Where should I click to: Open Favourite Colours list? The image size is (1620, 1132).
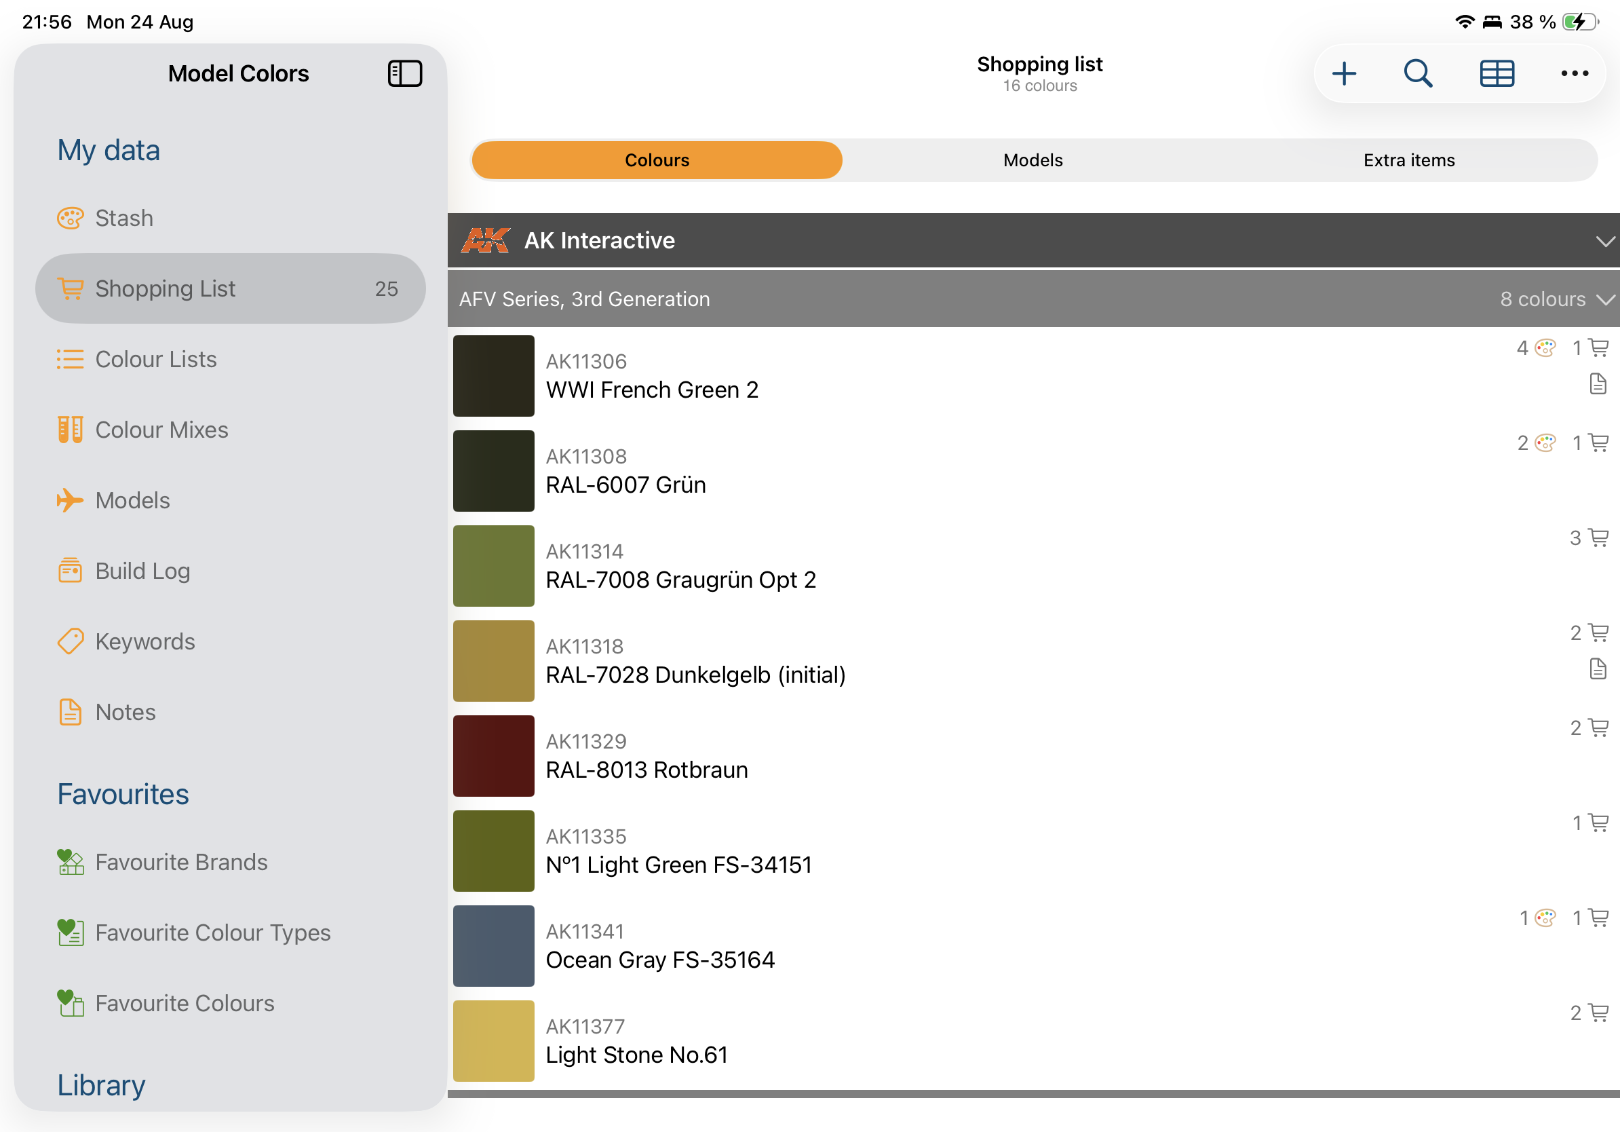[x=231, y=1003]
